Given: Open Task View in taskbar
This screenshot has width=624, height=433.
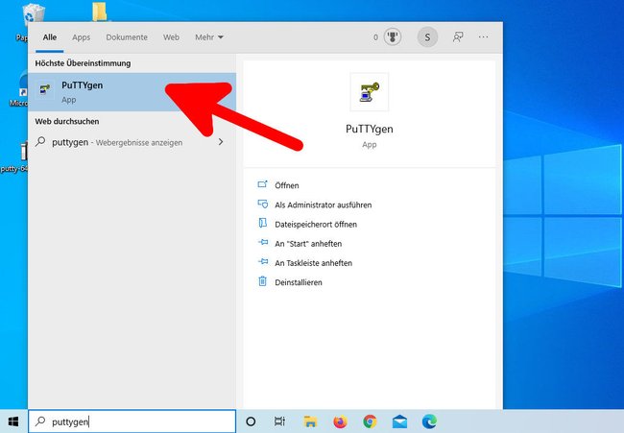Looking at the screenshot, I should tap(279, 421).
